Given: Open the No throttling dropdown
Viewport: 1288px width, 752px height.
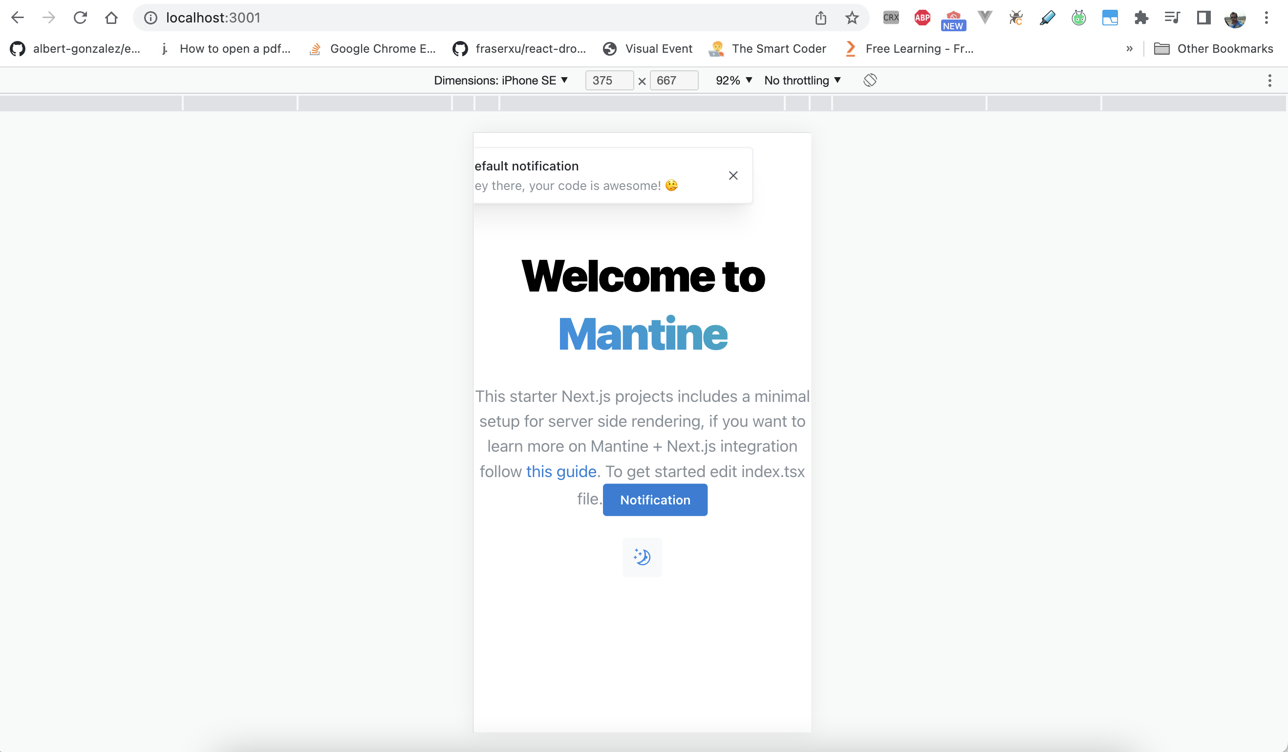Looking at the screenshot, I should pyautogui.click(x=801, y=80).
